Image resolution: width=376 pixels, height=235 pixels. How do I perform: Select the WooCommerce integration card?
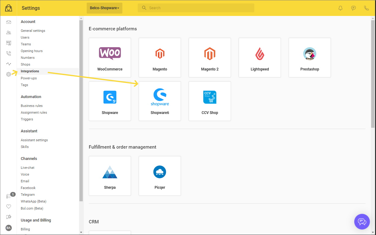110,58
